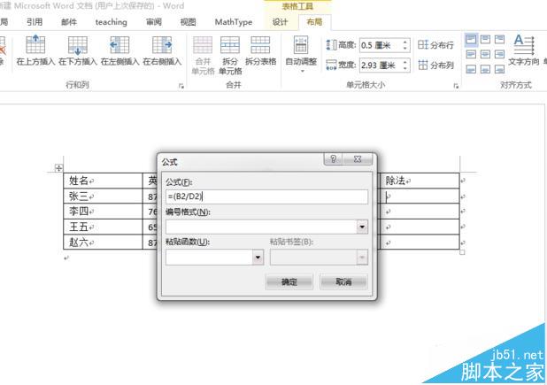Click Distribute Rows (分布行) icon
Screen dimensions: 547x385
tap(435, 44)
